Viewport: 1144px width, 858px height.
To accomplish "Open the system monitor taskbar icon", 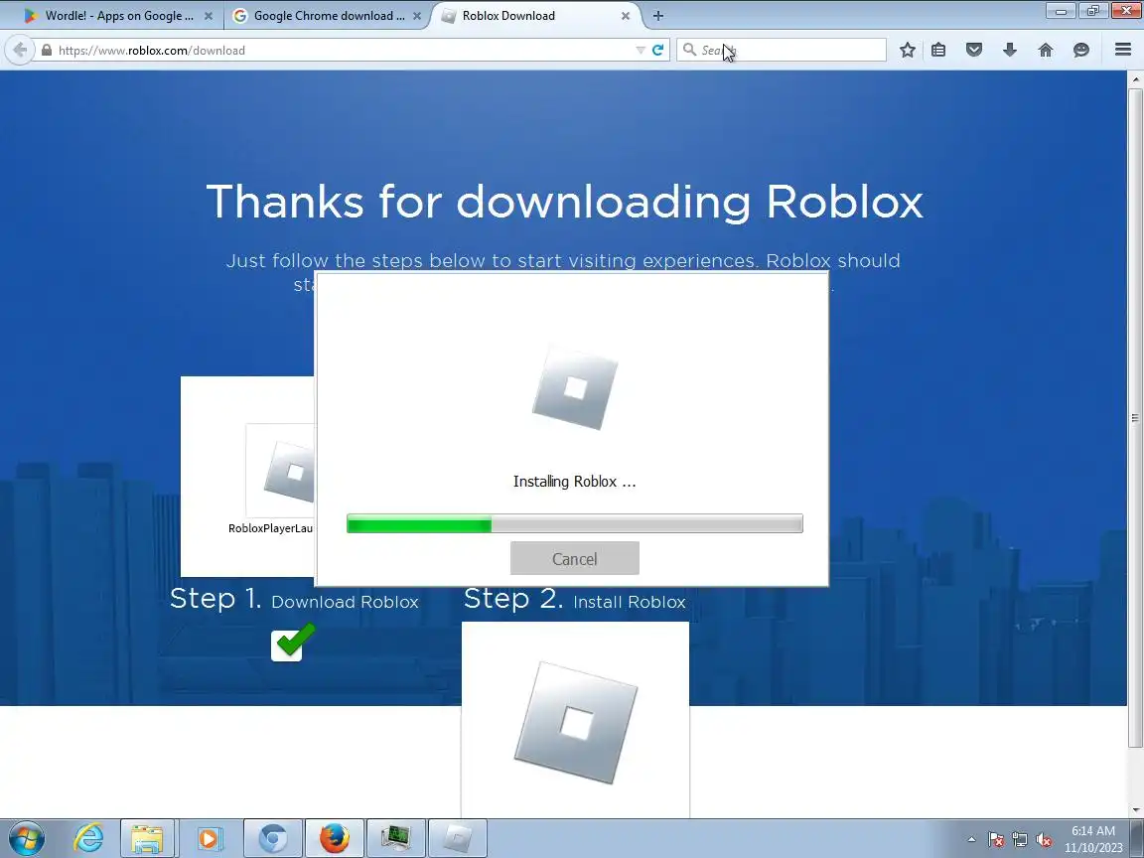I will coord(395,838).
